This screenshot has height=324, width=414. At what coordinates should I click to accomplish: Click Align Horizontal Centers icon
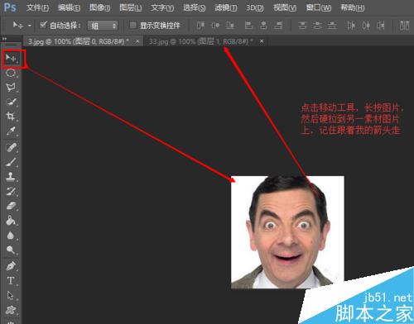[263, 26]
